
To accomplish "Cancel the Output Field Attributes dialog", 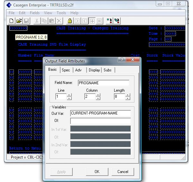I will click(x=123, y=171).
